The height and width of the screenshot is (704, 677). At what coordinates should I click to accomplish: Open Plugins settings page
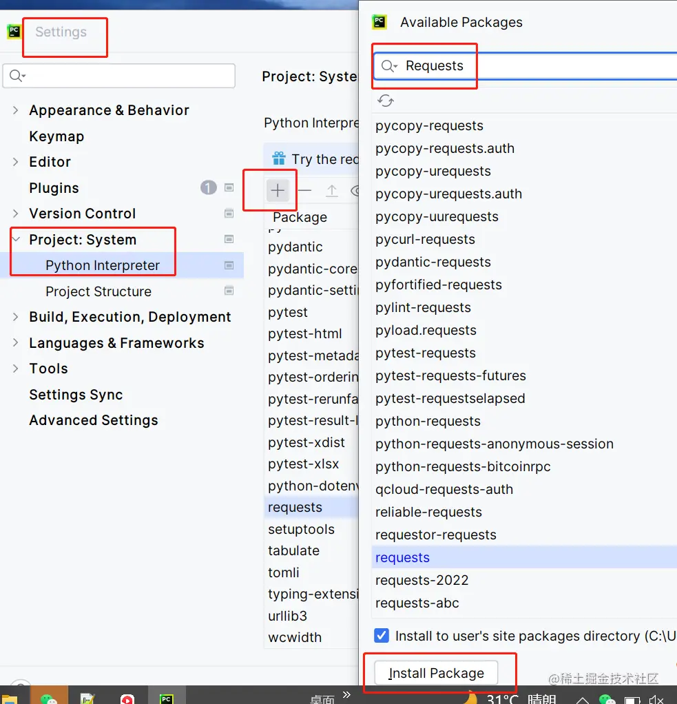click(54, 187)
